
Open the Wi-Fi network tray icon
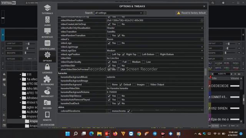click(x=215, y=134)
